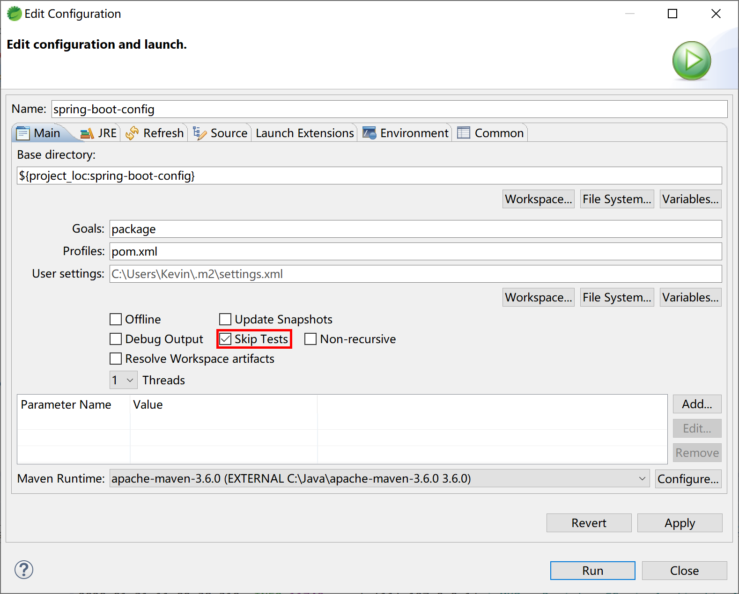This screenshot has width=739, height=594.
Task: Open the Maven Runtime dropdown
Action: pyautogui.click(x=379, y=478)
